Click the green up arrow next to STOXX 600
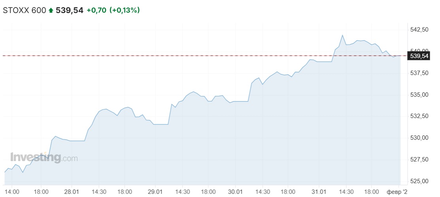This screenshot has height=197, width=440. point(51,11)
